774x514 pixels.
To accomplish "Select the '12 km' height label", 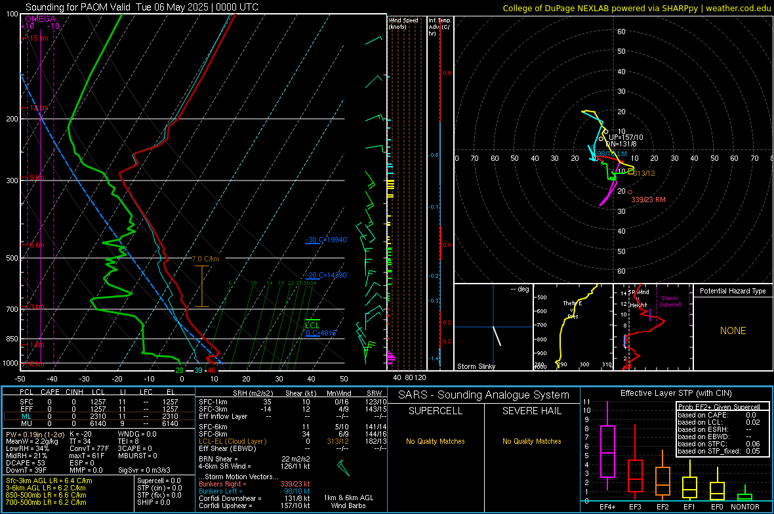I will 39,108.
